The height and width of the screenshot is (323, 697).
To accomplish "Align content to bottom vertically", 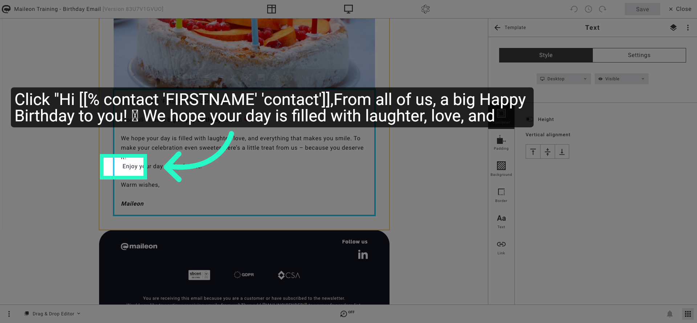I will (x=562, y=152).
